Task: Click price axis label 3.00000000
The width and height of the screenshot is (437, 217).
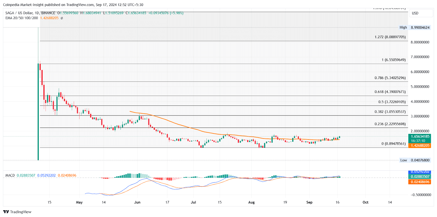Action: click(x=420, y=116)
